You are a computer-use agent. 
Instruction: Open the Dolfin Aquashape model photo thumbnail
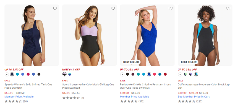coord(205,35)
